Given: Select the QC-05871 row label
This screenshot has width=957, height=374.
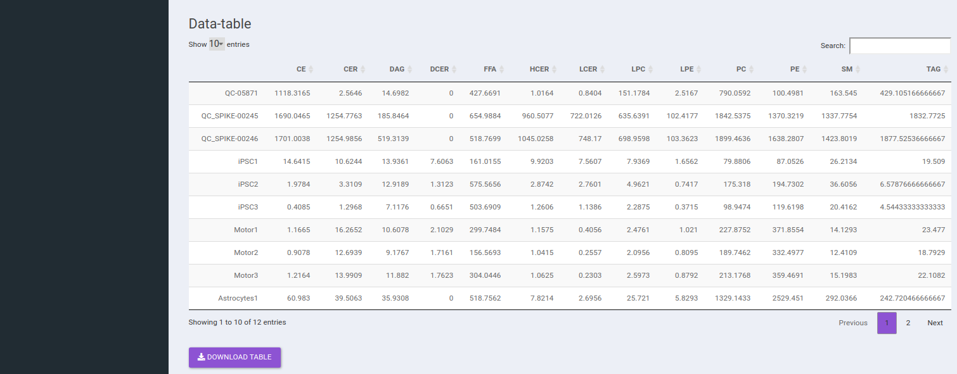Looking at the screenshot, I should pos(241,93).
